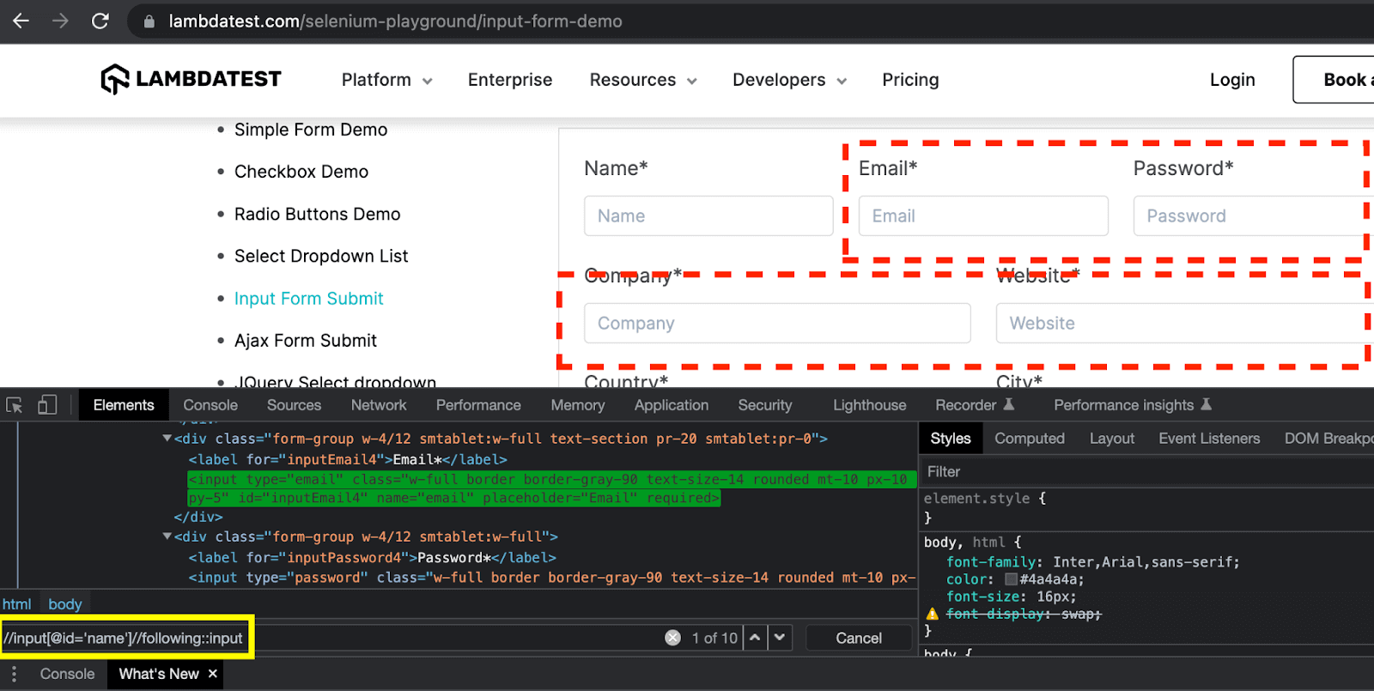
Task: Reload the page with the refresh icon
Action: (100, 21)
